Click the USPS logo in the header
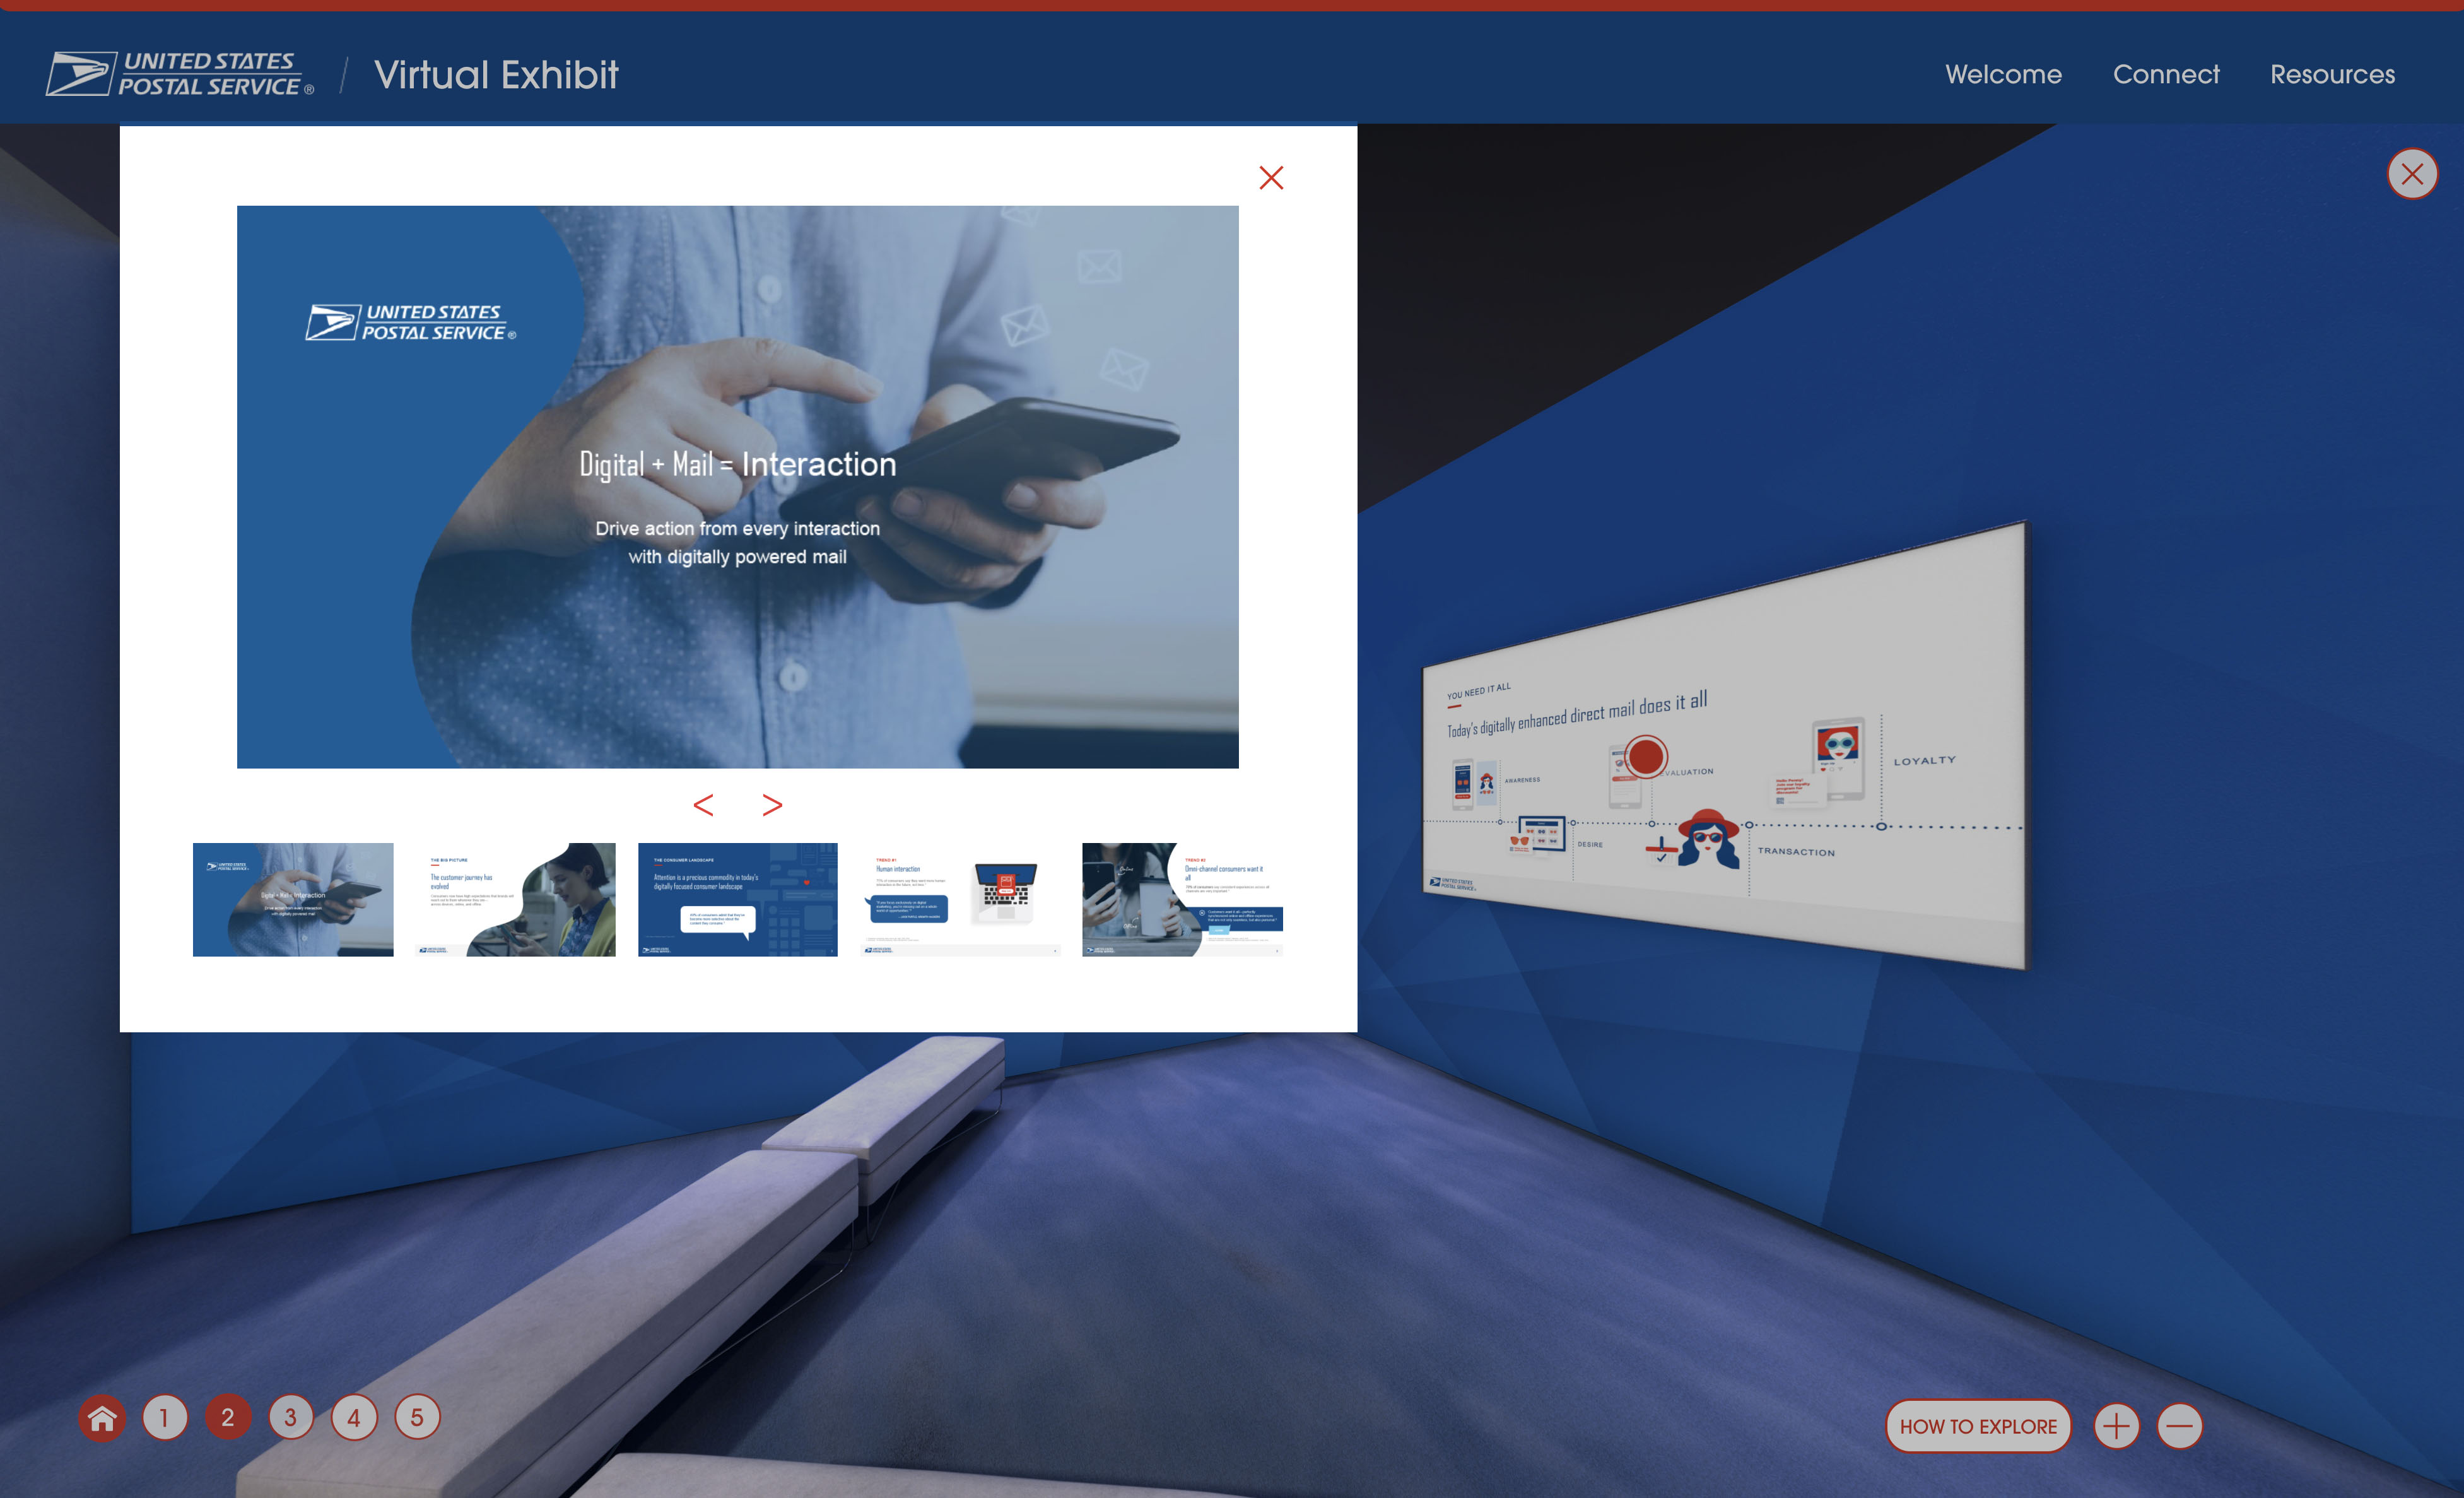2464x1498 pixels. pos(180,74)
